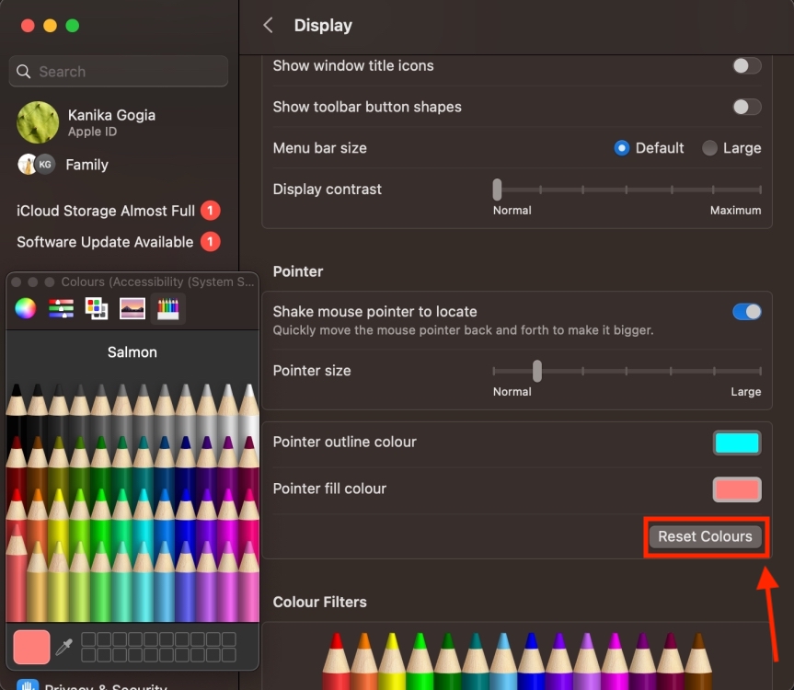Select the Image Palettes picker
The image size is (794, 690).
[x=132, y=308]
